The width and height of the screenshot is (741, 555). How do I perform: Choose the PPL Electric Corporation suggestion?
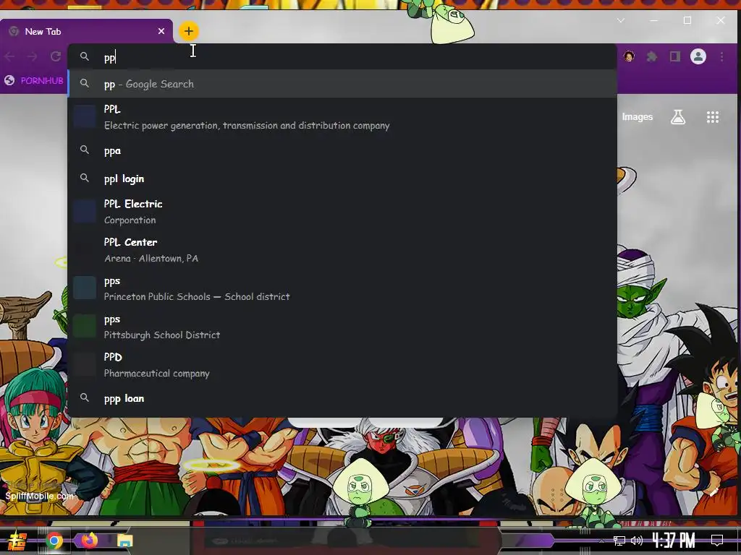pyautogui.click(x=342, y=212)
